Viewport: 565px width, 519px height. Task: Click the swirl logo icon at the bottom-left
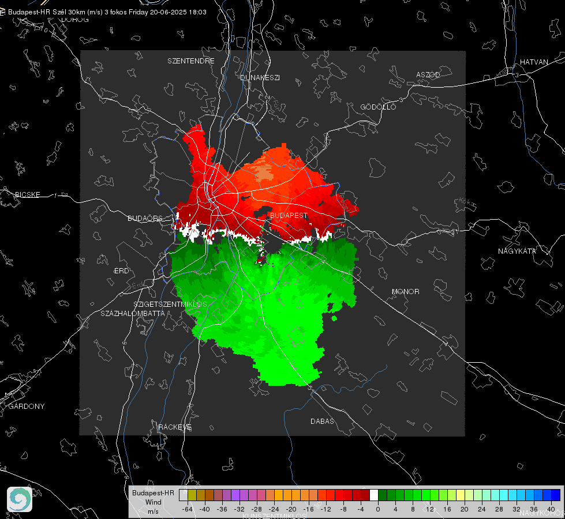point(20,499)
